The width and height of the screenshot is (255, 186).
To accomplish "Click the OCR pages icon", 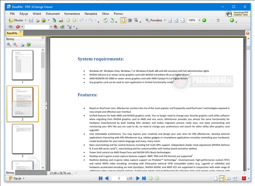I will pyautogui.click(x=61, y=20).
